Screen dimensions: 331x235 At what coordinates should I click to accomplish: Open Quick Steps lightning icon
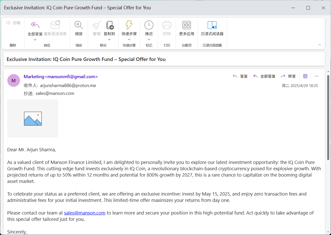coord(129,25)
